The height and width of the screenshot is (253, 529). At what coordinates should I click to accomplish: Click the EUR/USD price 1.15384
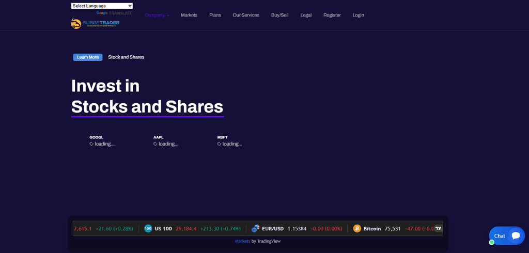pyautogui.click(x=297, y=229)
